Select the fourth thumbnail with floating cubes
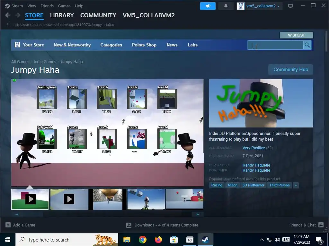 (x=146, y=199)
